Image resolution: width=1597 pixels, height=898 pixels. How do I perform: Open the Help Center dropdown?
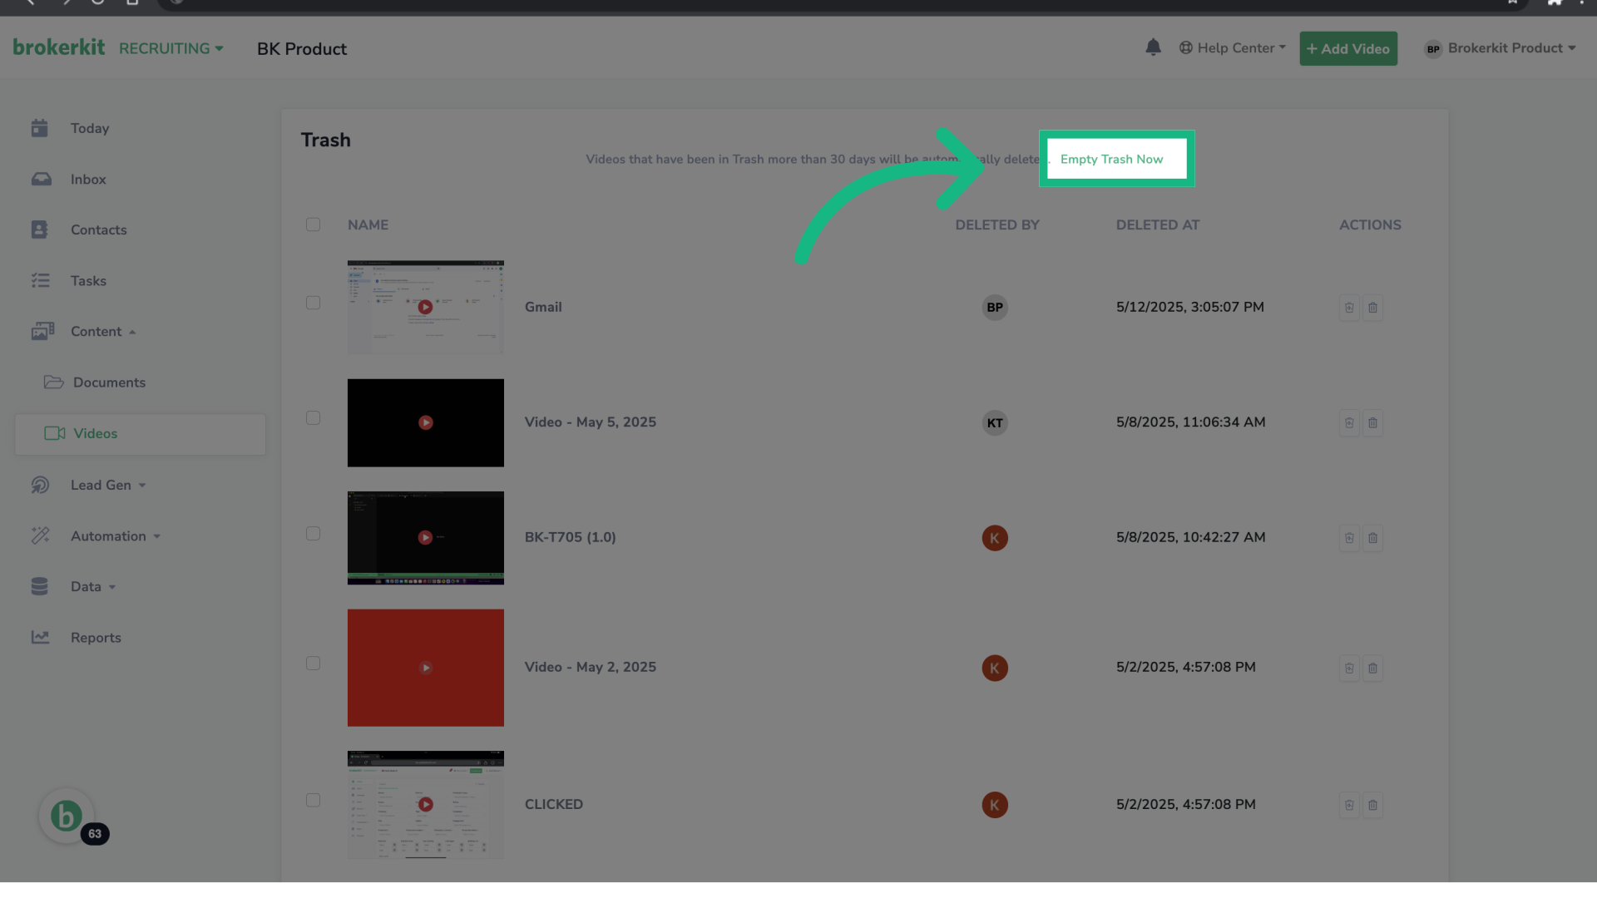point(1233,48)
